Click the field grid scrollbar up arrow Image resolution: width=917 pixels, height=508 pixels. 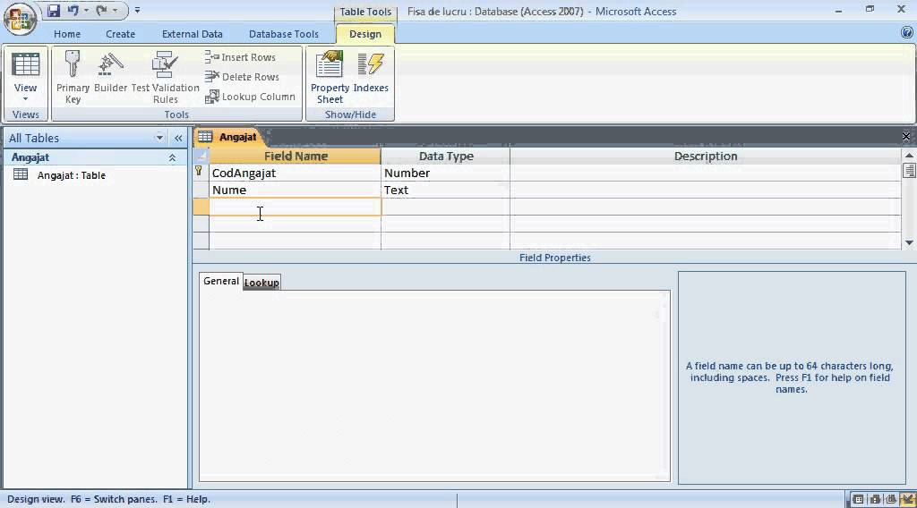coord(909,156)
